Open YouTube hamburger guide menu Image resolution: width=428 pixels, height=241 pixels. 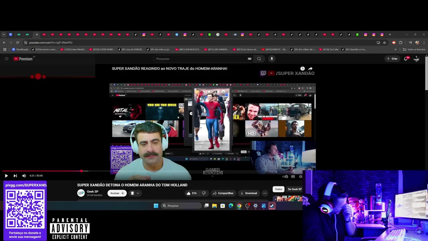point(6,59)
